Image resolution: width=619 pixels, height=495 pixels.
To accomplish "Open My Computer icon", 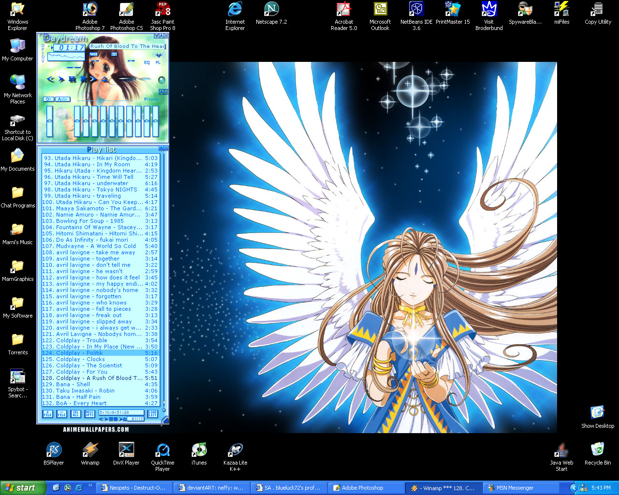I will [x=17, y=50].
